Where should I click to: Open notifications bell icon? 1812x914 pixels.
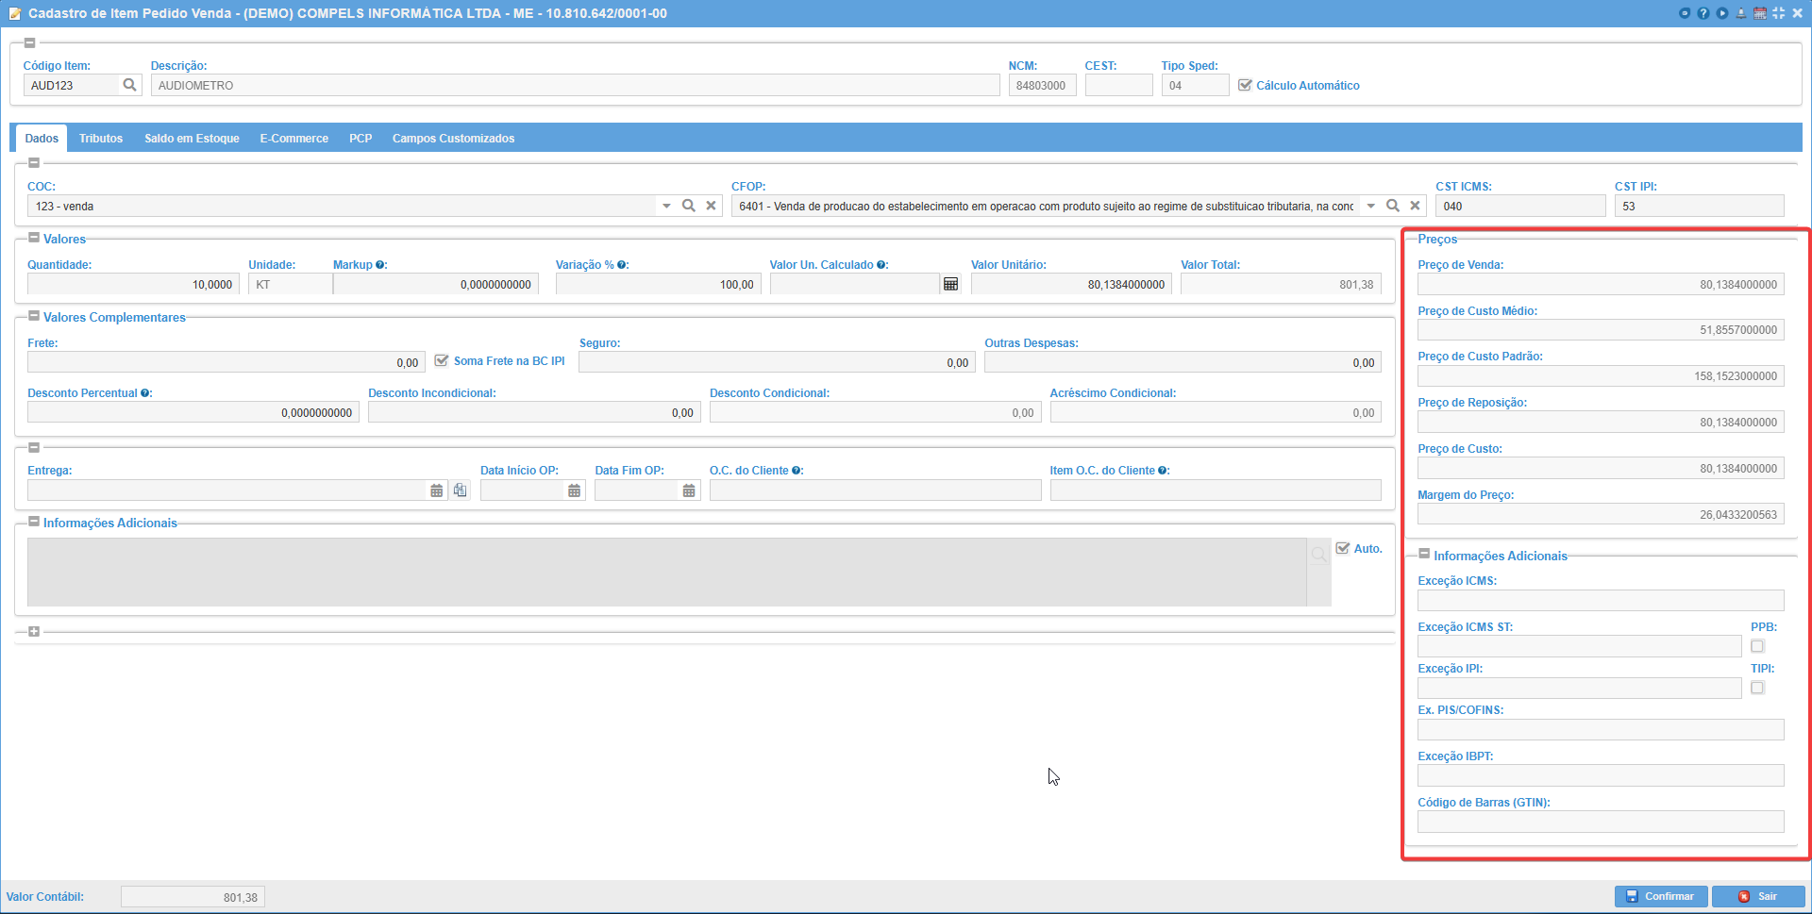click(1741, 13)
